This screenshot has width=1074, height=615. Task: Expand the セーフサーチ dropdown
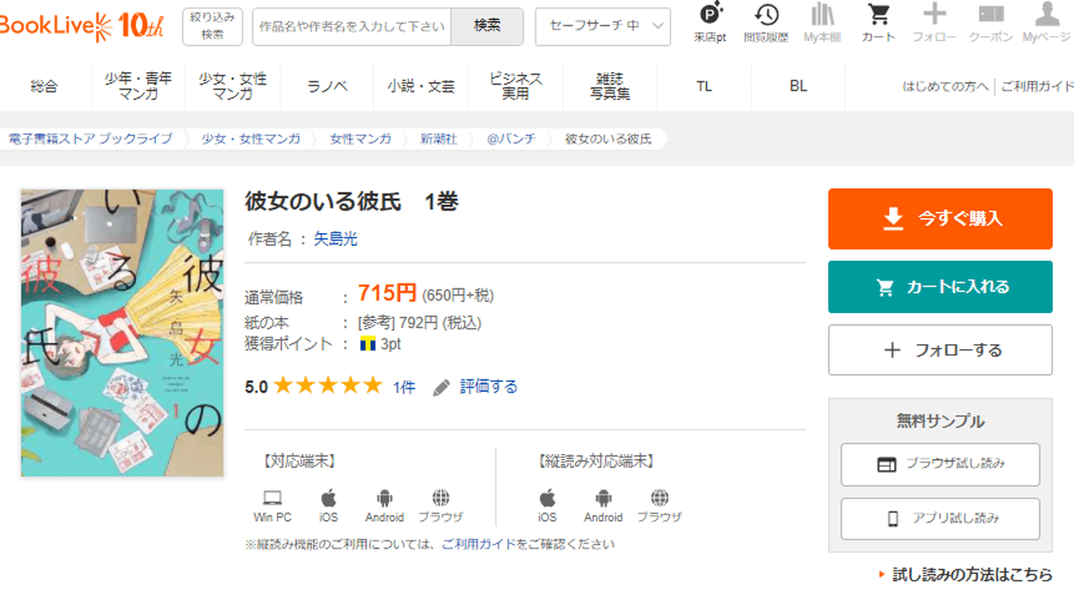(x=602, y=26)
